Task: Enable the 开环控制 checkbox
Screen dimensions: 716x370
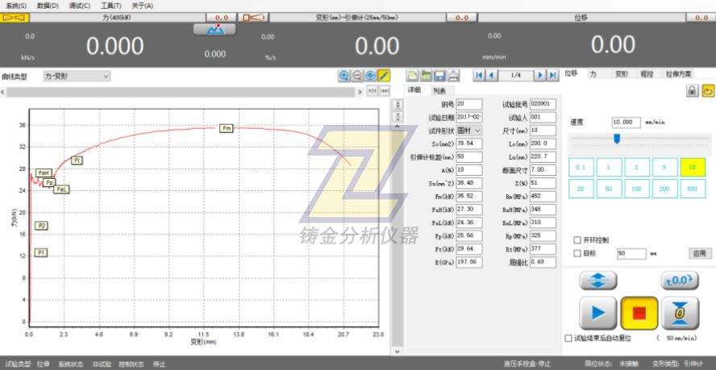Action: pos(577,240)
